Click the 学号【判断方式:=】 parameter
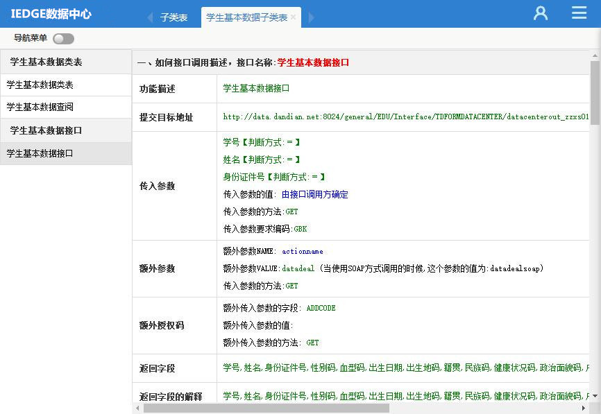 (262, 142)
